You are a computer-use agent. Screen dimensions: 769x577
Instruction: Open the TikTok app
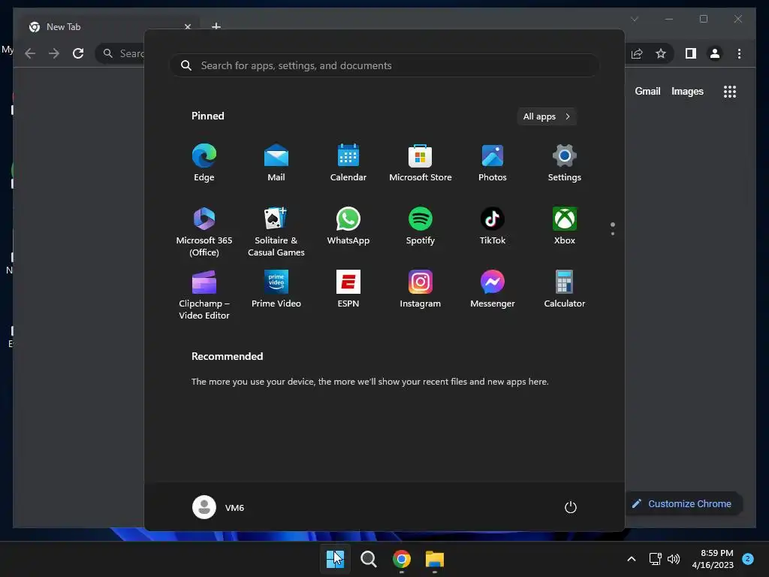(493, 225)
